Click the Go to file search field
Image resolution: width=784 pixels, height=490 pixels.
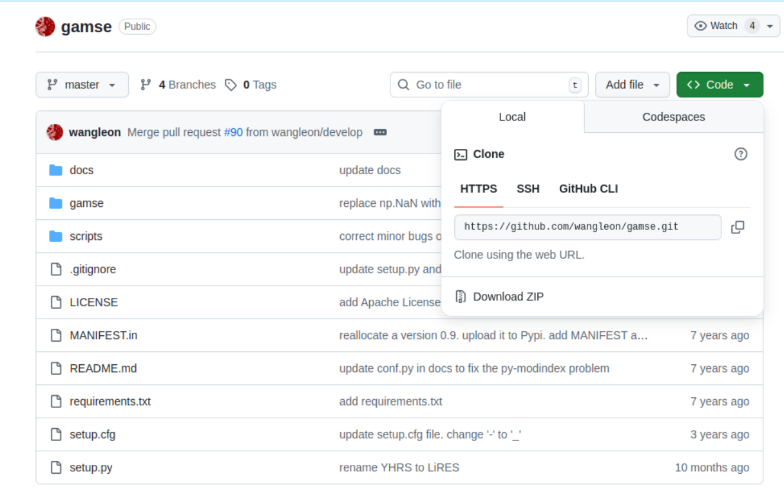(489, 84)
